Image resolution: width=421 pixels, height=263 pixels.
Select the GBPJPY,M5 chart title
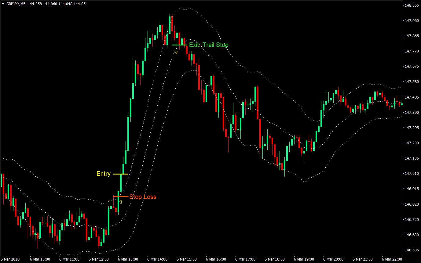(x=16, y=4)
